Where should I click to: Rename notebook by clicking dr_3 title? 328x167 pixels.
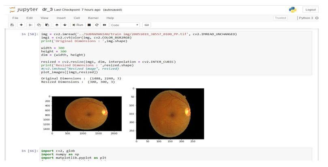click(x=47, y=9)
